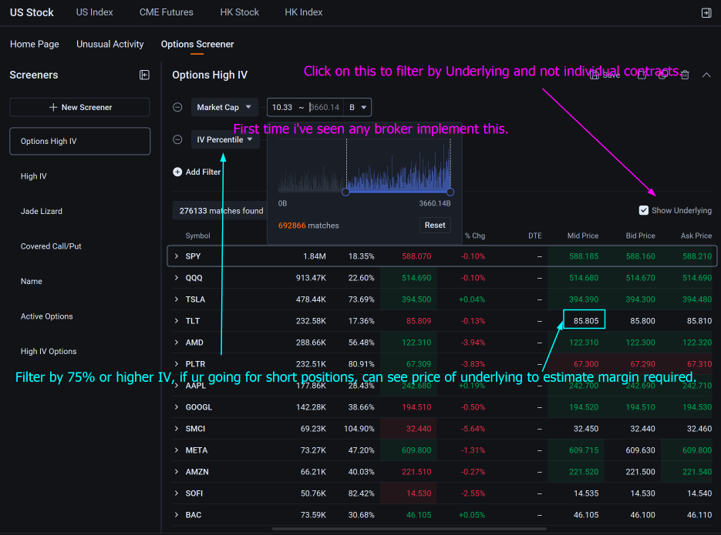Expand the AMD row
Viewport: 721px width, 535px height.
(x=177, y=343)
